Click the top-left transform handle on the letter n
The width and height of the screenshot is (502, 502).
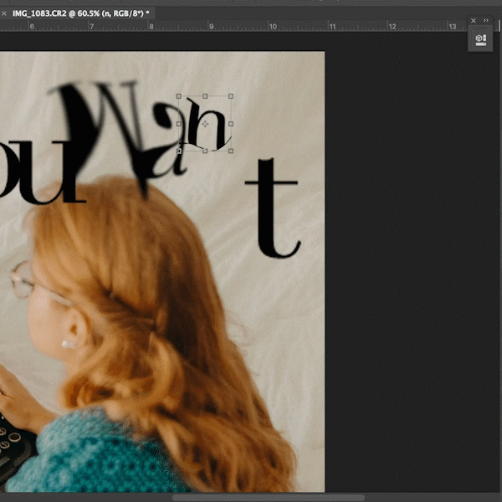point(179,96)
